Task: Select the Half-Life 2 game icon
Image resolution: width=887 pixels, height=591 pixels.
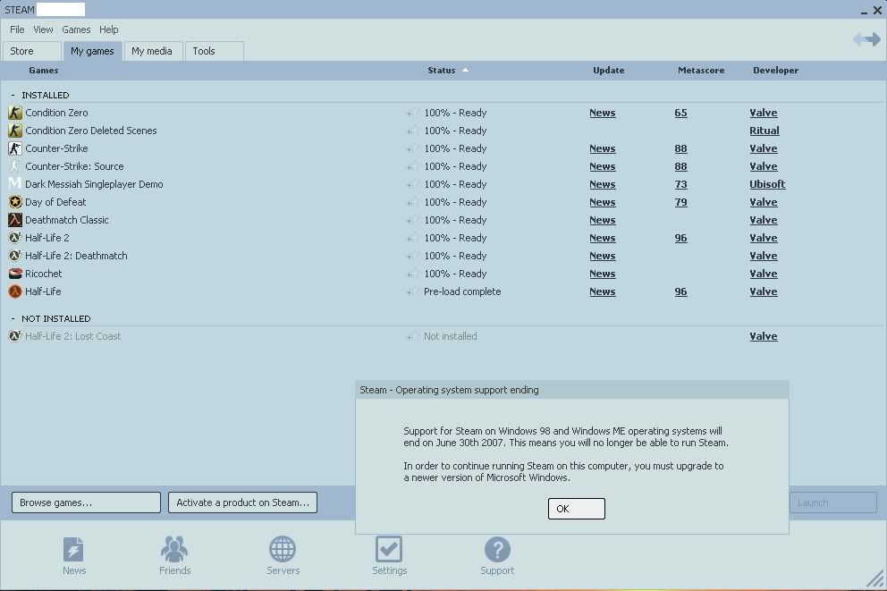Action: (x=15, y=238)
